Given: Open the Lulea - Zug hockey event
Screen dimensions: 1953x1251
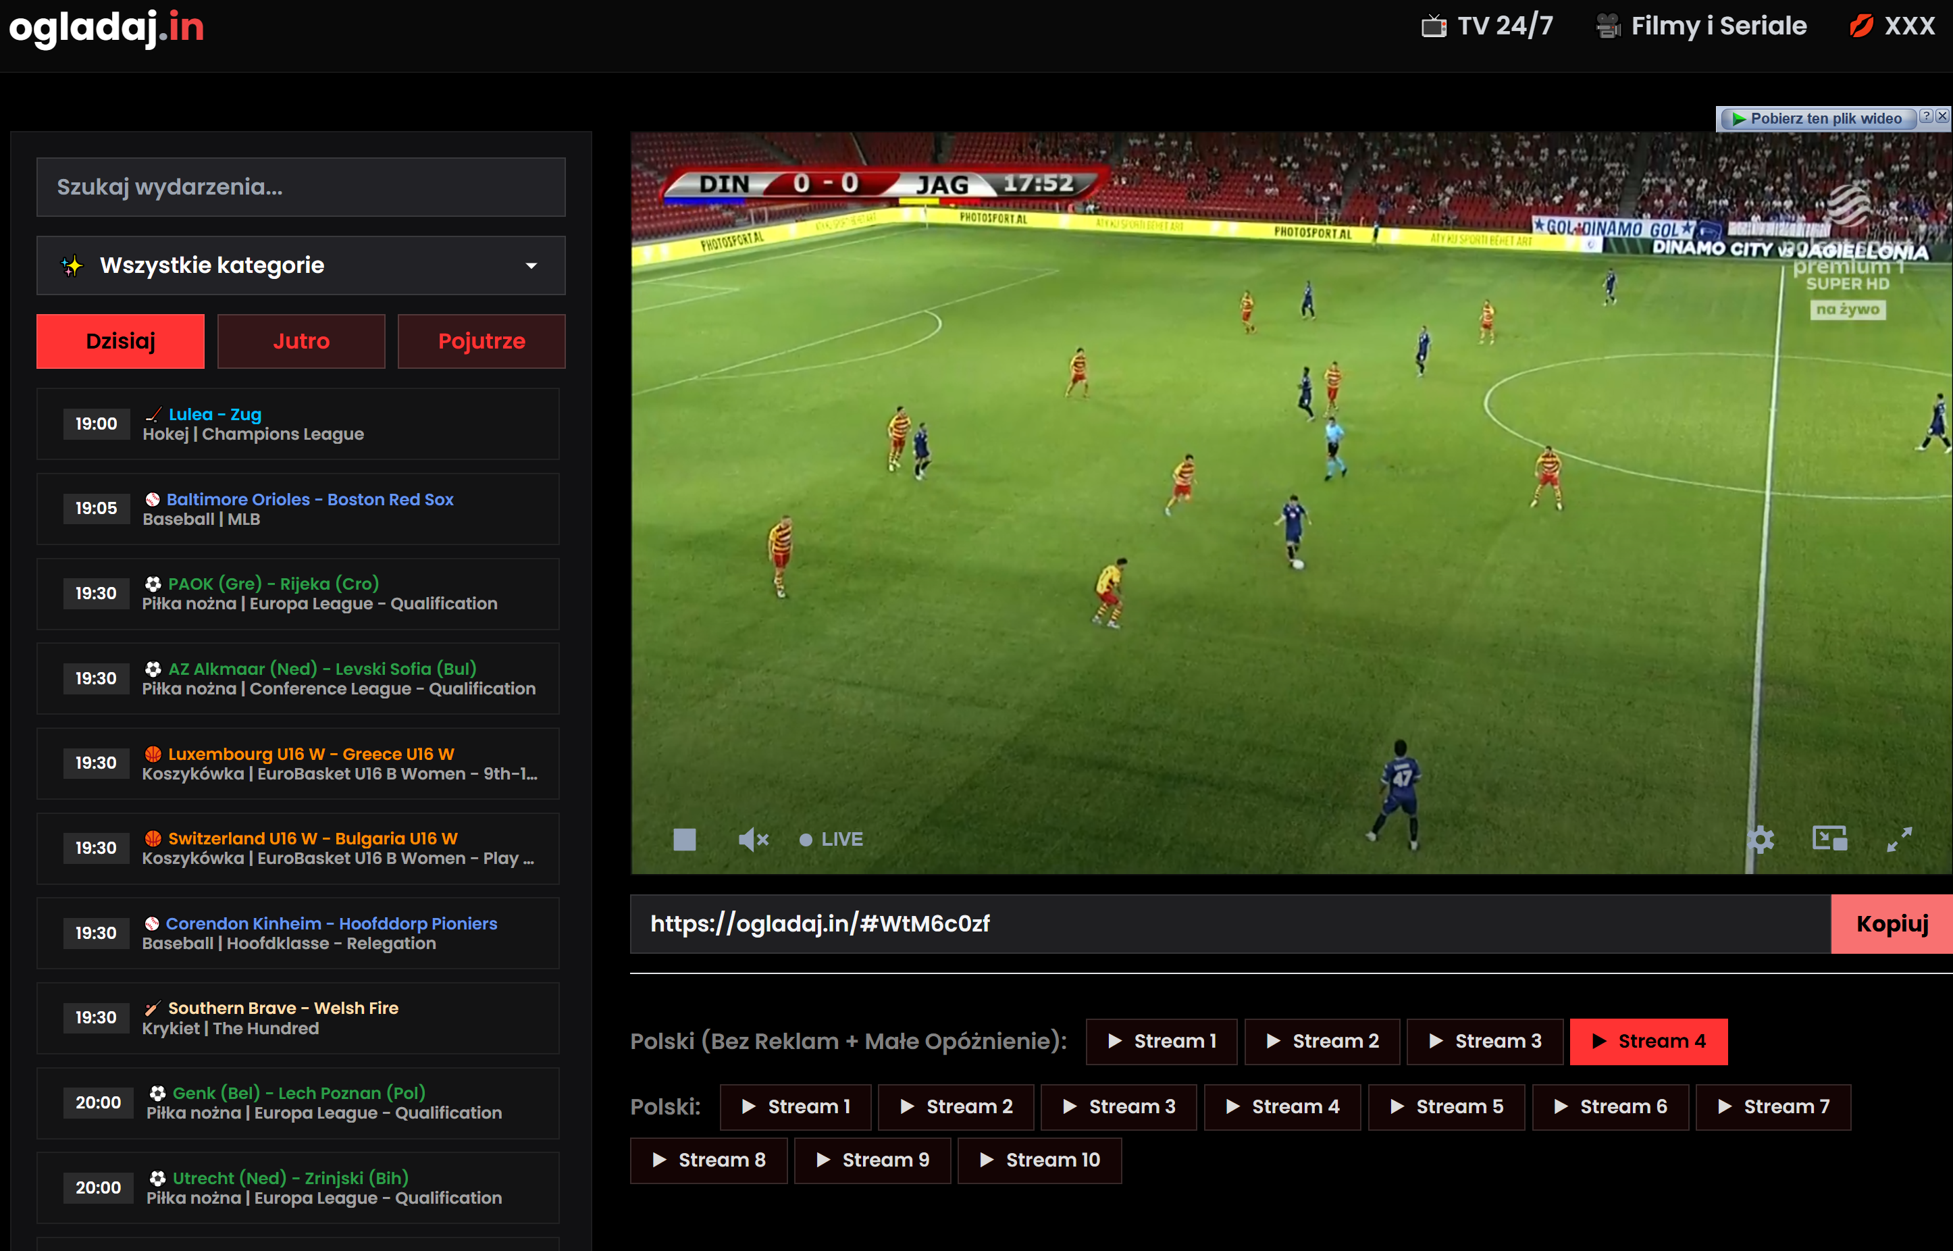Looking at the screenshot, I should 214,414.
